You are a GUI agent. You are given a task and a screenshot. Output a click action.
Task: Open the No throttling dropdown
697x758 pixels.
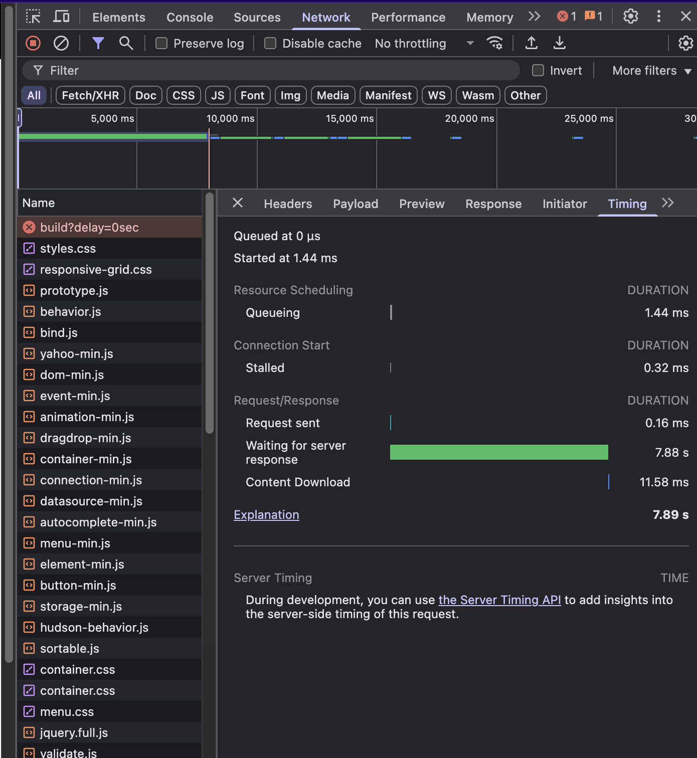(x=424, y=44)
